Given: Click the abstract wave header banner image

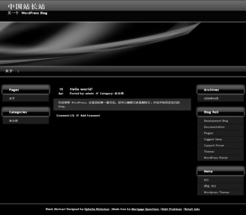Looking at the screenshot, I should [123, 44].
